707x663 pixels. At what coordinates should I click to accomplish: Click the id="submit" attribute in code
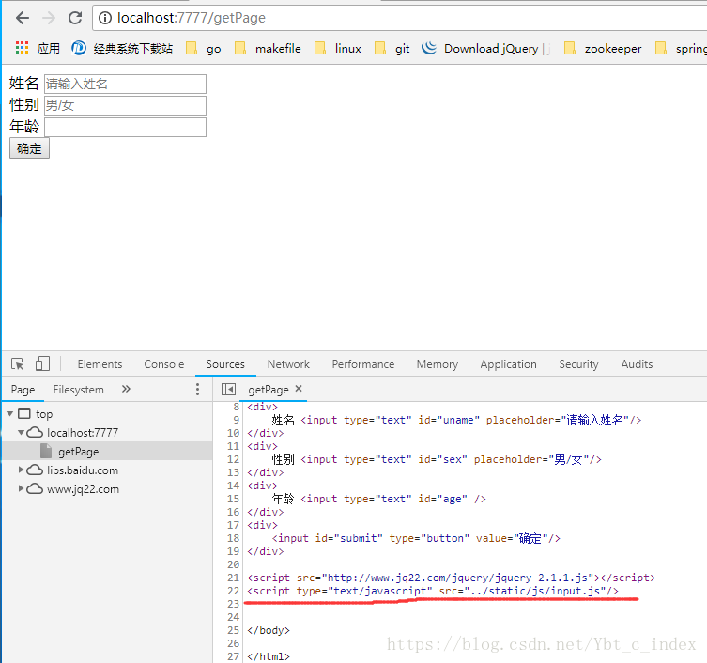(x=349, y=538)
